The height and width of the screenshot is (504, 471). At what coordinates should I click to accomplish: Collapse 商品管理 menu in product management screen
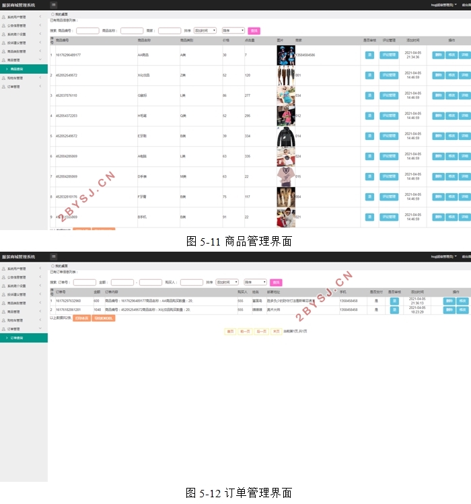[x=40, y=60]
